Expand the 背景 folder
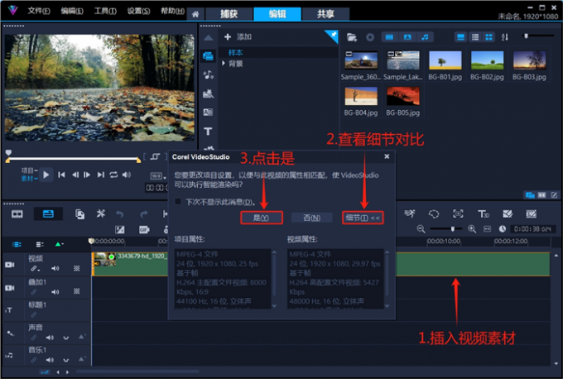 (x=224, y=63)
